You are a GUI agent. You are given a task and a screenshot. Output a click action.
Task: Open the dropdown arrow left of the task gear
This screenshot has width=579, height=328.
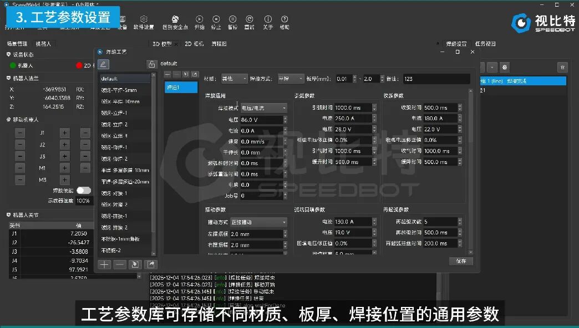[x=492, y=67]
